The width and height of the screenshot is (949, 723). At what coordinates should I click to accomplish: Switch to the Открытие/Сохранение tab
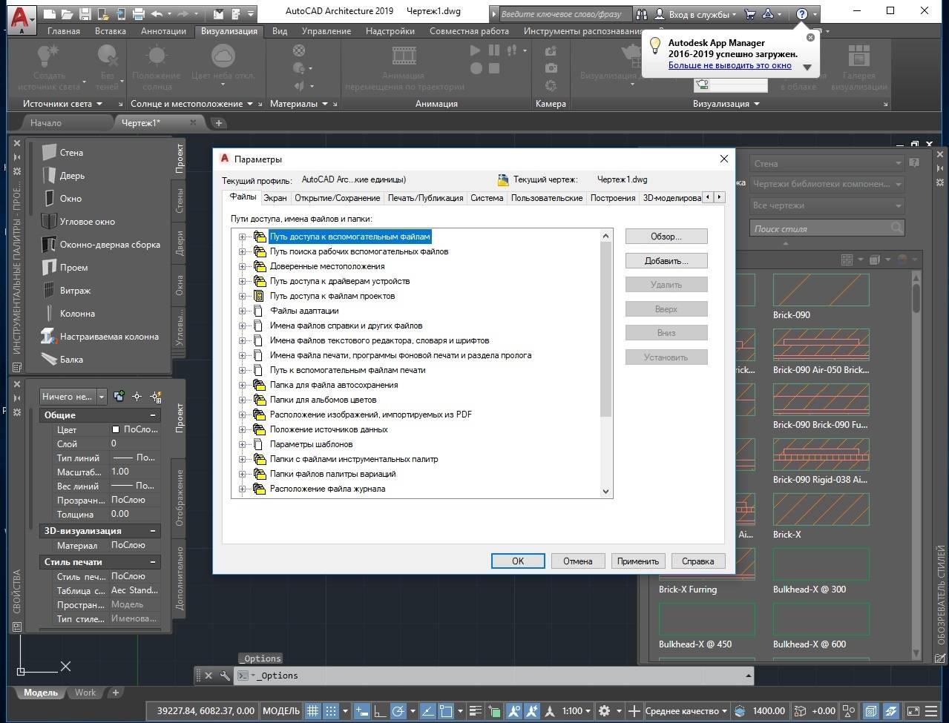pos(338,198)
